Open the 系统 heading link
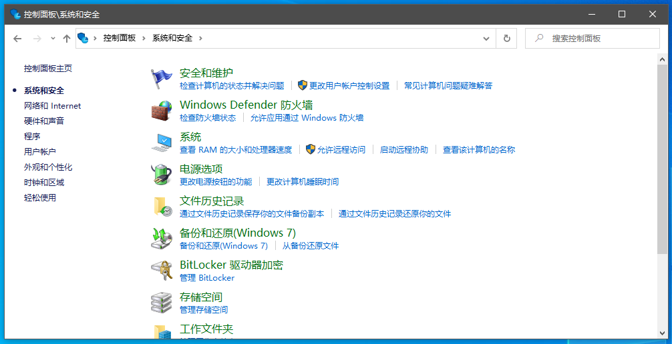The image size is (672, 344). click(190, 137)
